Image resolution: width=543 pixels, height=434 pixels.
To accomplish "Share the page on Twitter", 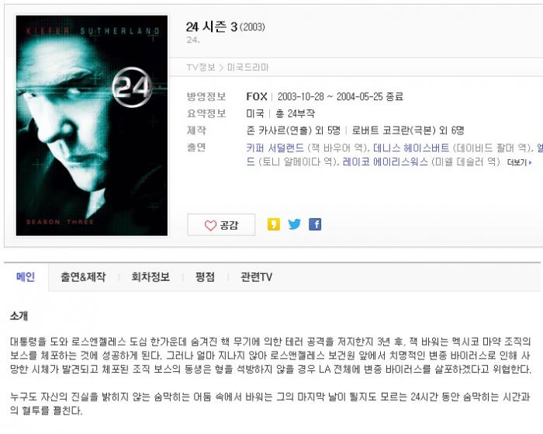I will [294, 224].
